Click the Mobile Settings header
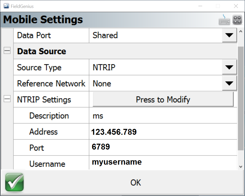The height and width of the screenshot is (196, 245). [43, 19]
